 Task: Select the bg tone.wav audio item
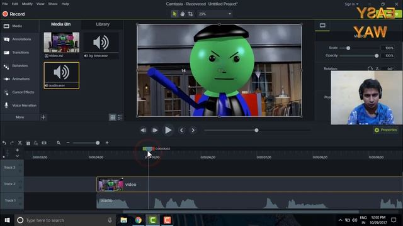101,45
